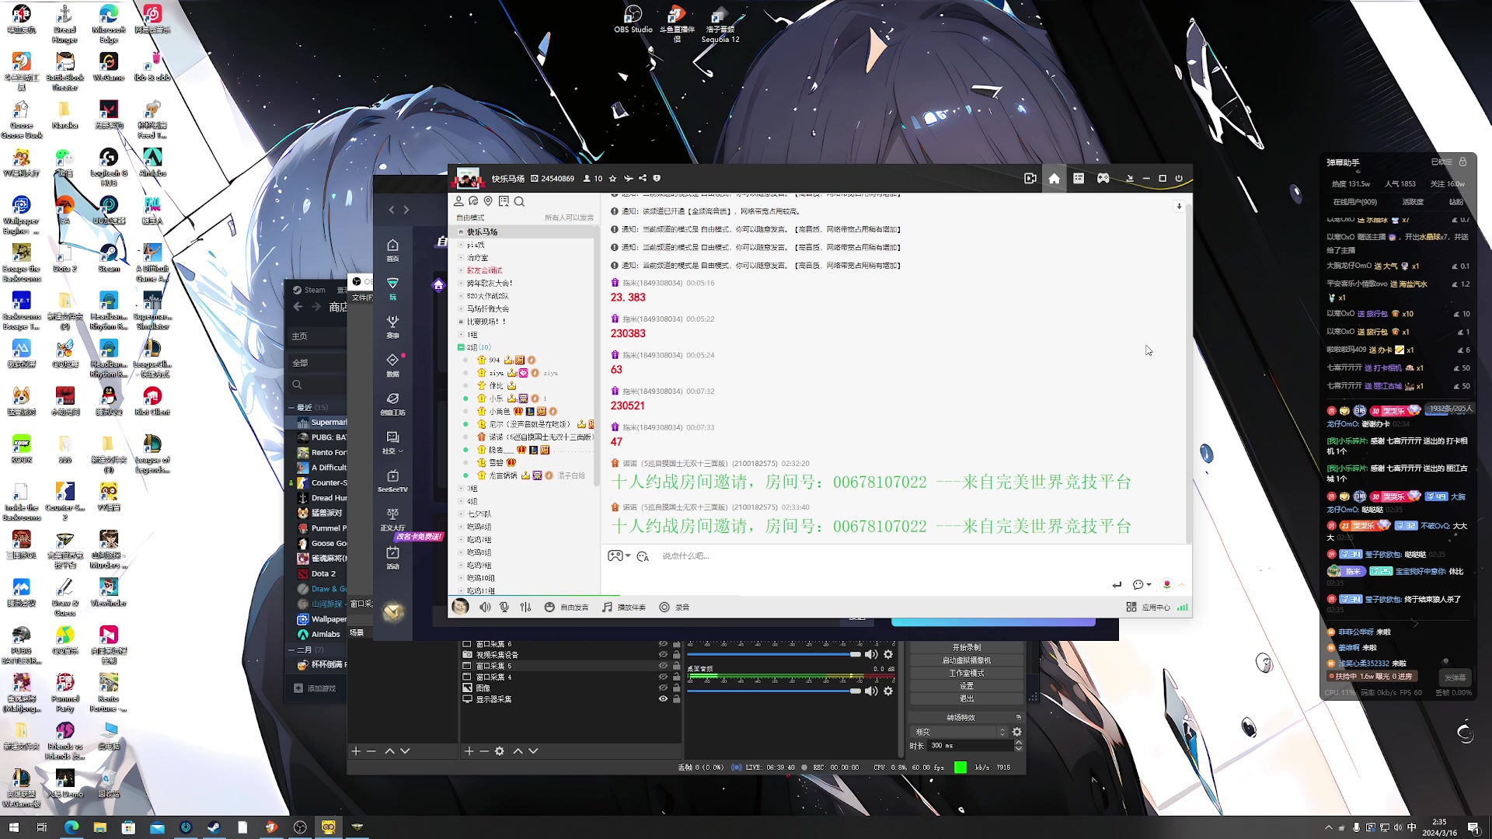Switch to the 玩 tab in left sidebar

click(x=392, y=287)
